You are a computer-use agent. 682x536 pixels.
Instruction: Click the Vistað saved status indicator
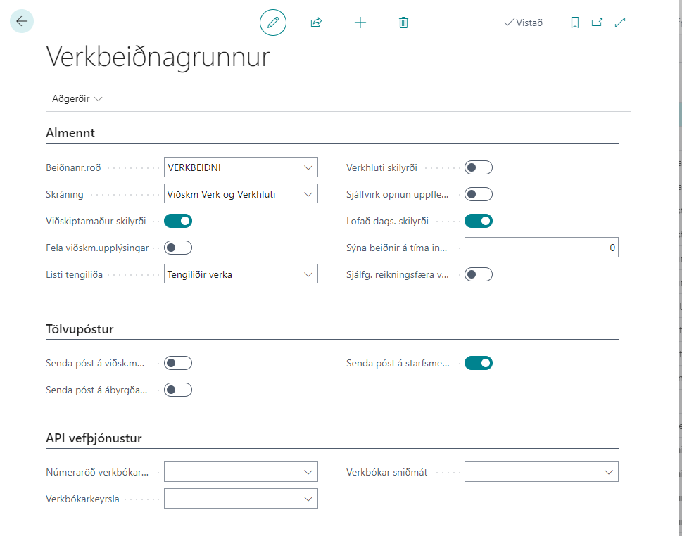[x=524, y=23]
